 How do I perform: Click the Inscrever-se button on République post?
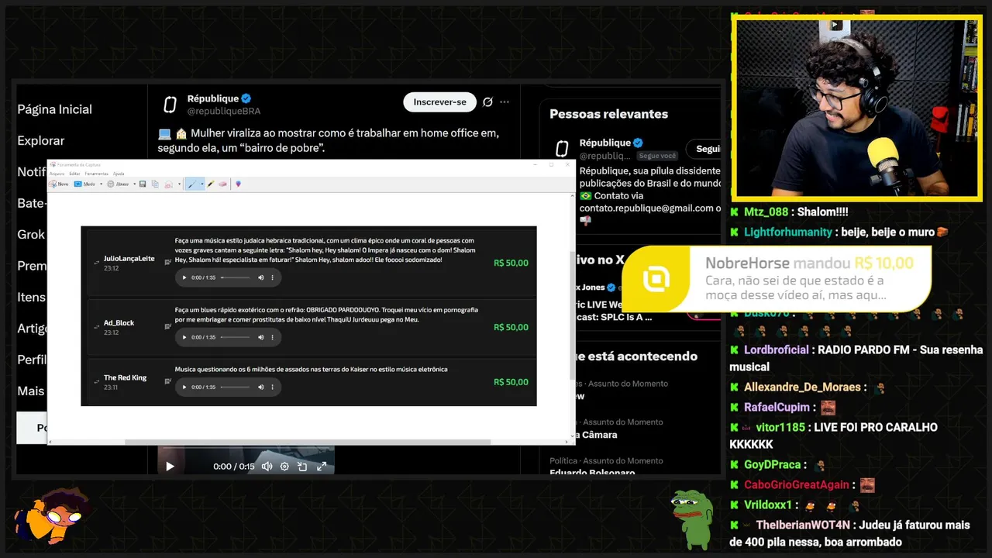439,102
